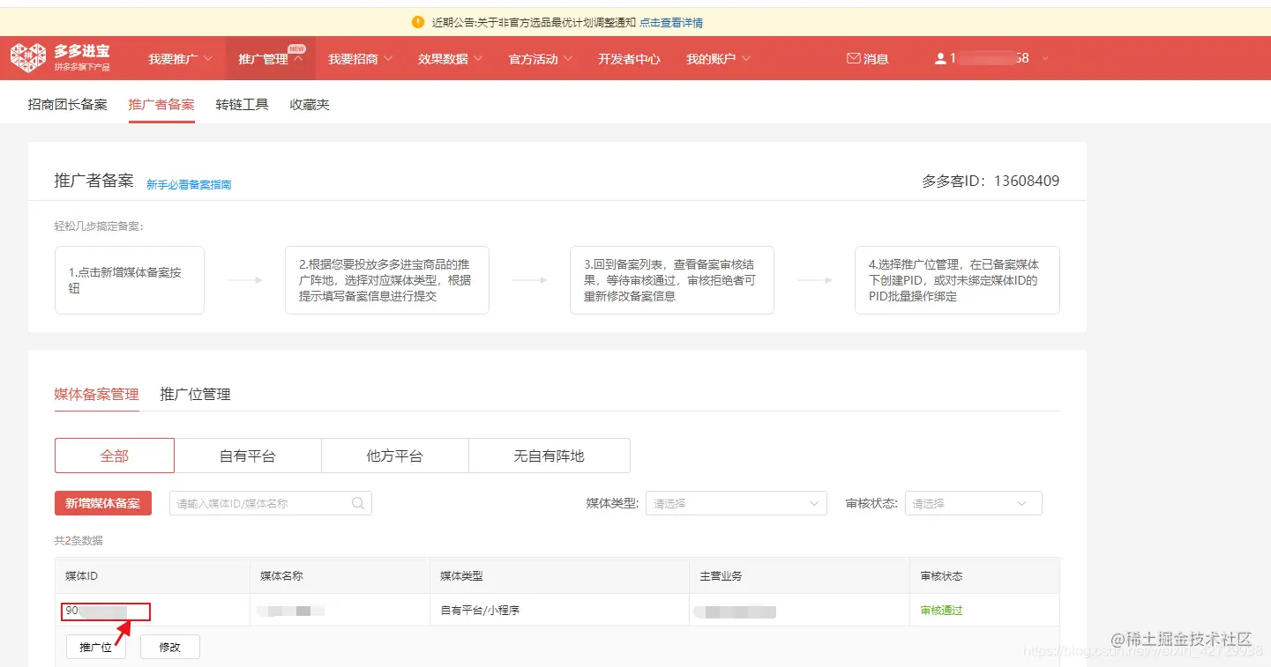Filter by 他方平台

[x=395, y=456]
